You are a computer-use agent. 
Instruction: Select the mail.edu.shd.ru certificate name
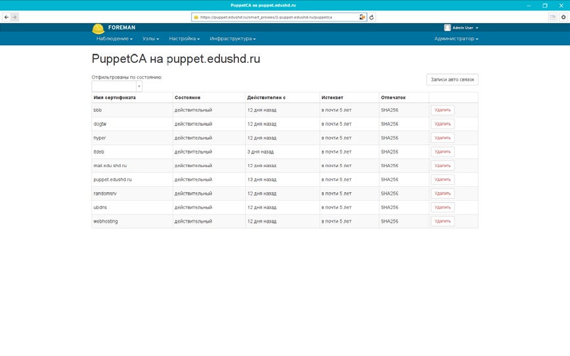(x=110, y=165)
